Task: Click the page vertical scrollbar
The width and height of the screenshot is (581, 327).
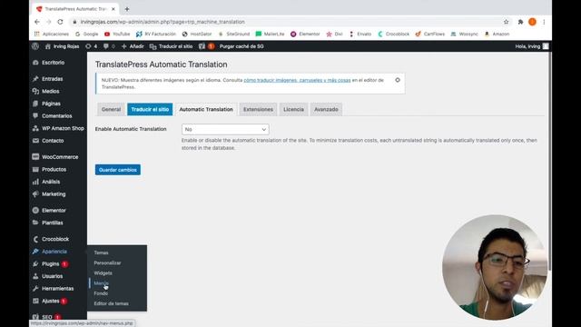Action: point(550,162)
